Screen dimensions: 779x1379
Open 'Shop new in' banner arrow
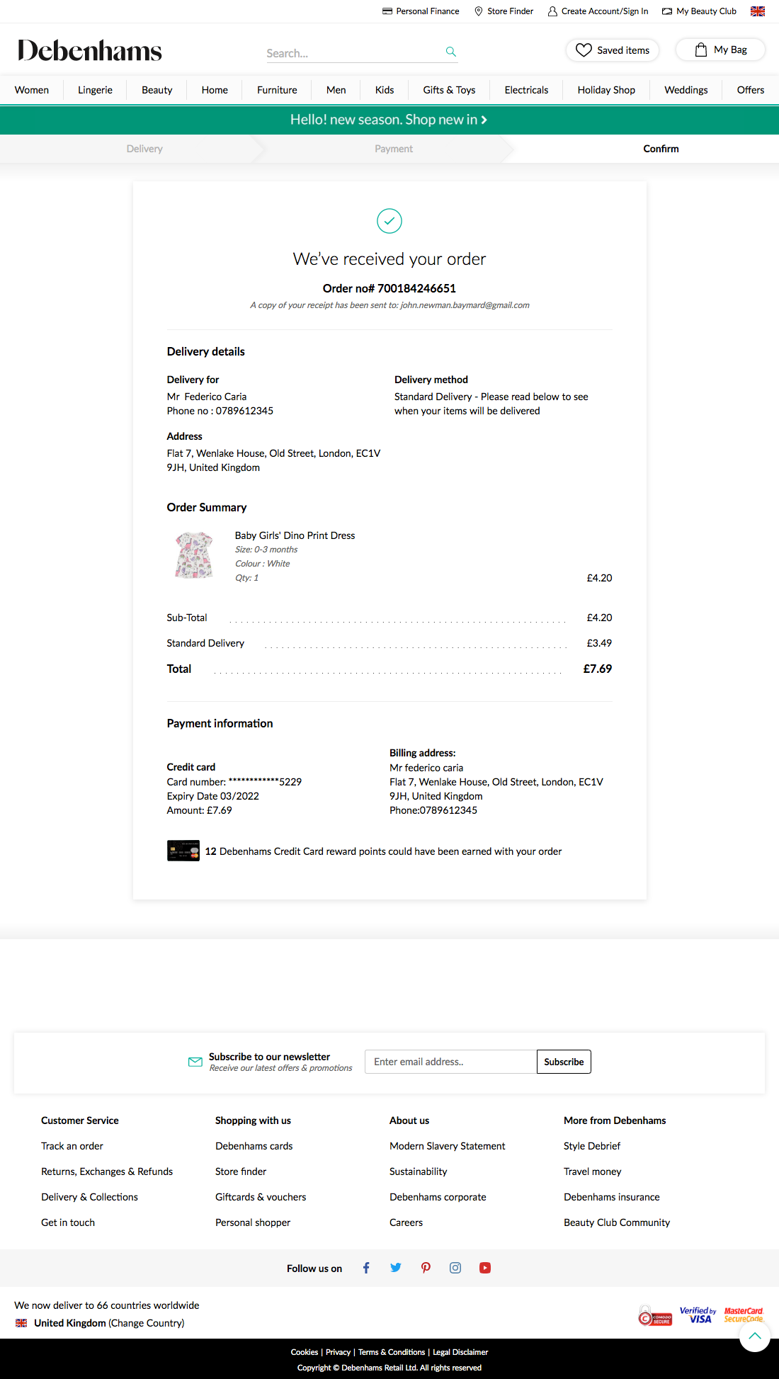pyautogui.click(x=484, y=120)
